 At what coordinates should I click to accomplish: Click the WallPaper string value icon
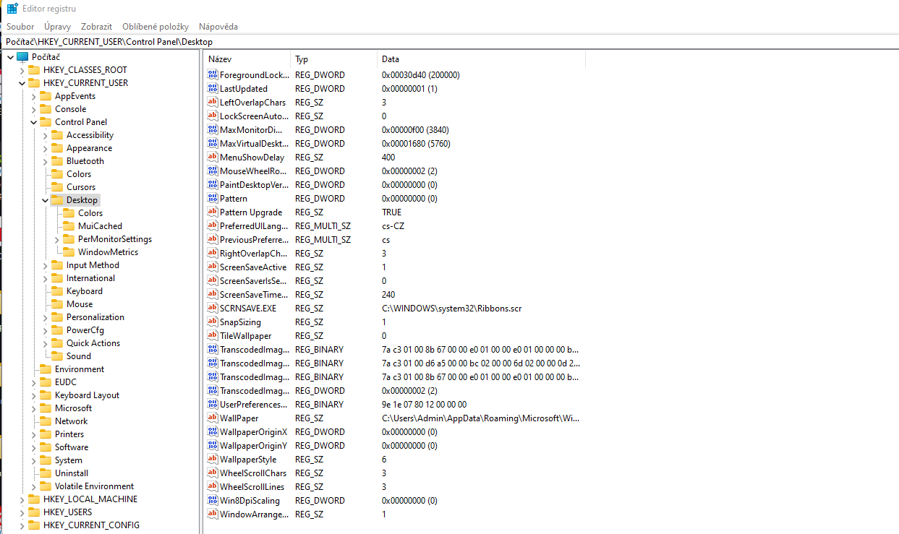pos(213,418)
